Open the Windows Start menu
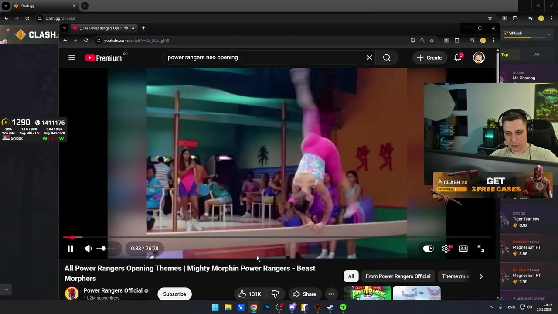This screenshot has width=558, height=314. point(215,307)
